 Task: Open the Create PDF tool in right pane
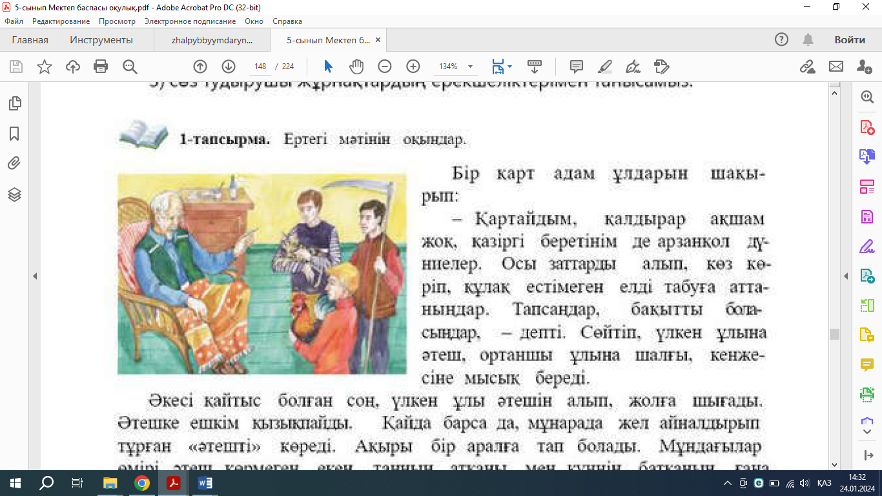click(867, 127)
